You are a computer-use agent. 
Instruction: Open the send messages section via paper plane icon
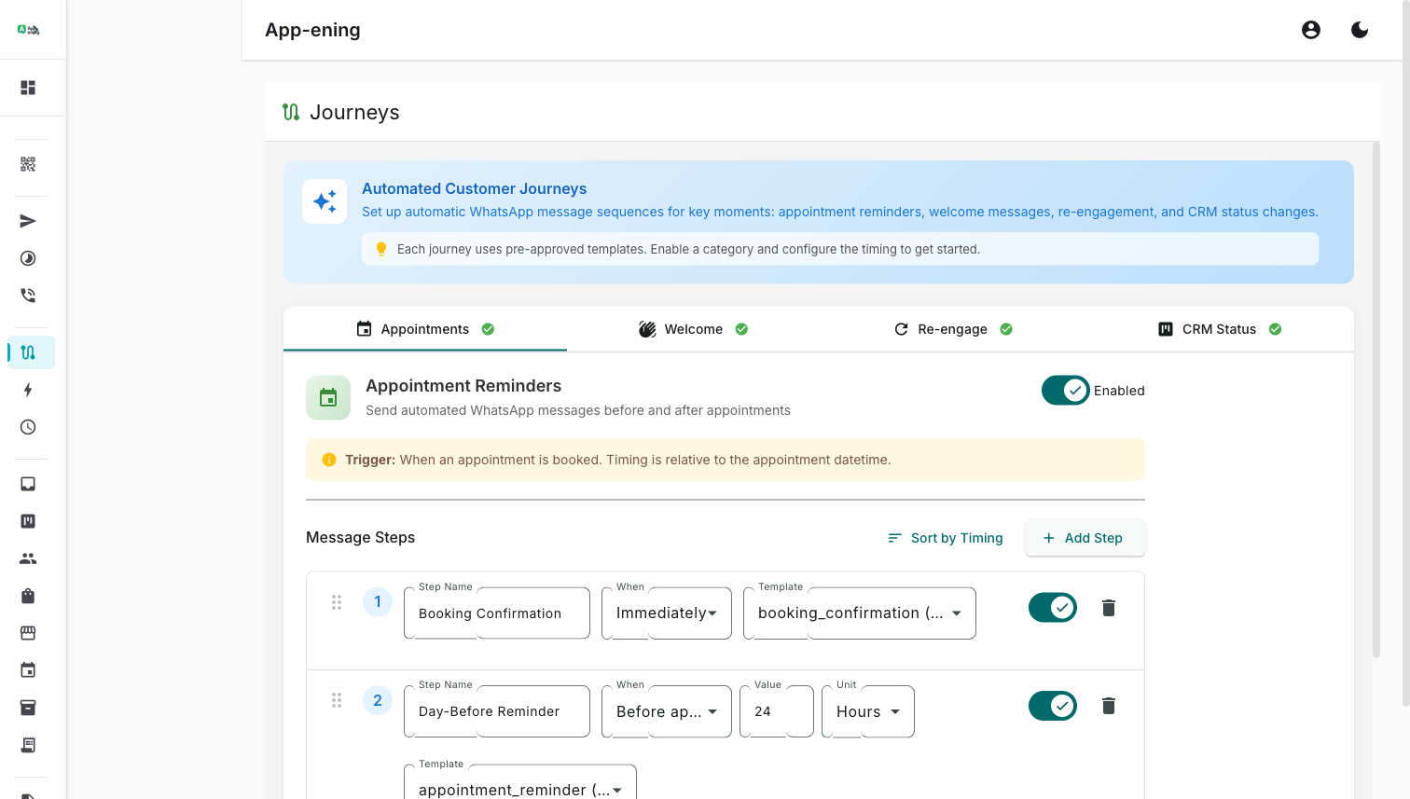tap(28, 221)
